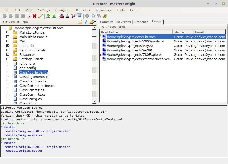Select the Z80Explorer repository row

(x=163, y=55)
